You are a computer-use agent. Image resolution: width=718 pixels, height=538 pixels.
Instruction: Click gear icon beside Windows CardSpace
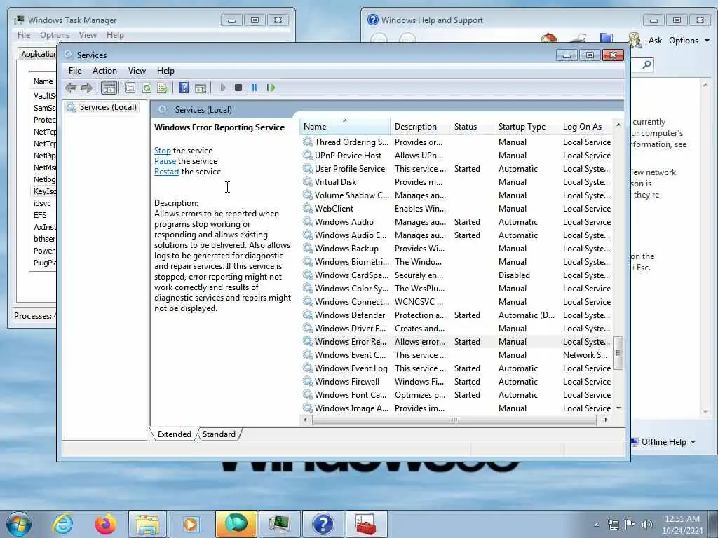308,275
